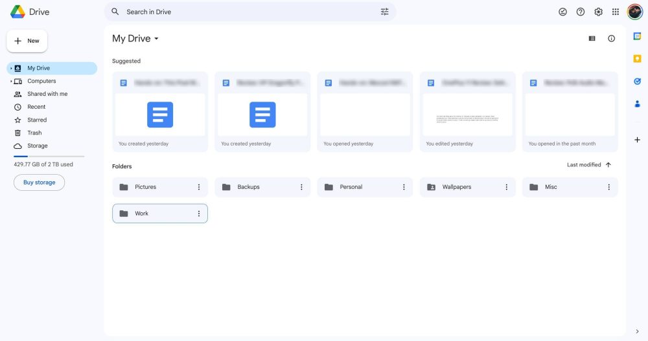Switch to list layout view
Image resolution: width=648 pixels, height=341 pixels.
tap(592, 39)
